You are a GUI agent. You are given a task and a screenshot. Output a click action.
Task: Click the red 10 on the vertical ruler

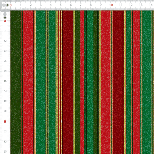pos(5,121)
